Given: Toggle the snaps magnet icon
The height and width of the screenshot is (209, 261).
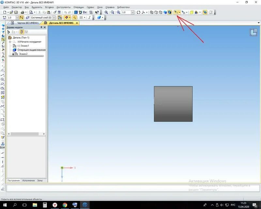Looking at the screenshot, I should (x=67, y=18).
